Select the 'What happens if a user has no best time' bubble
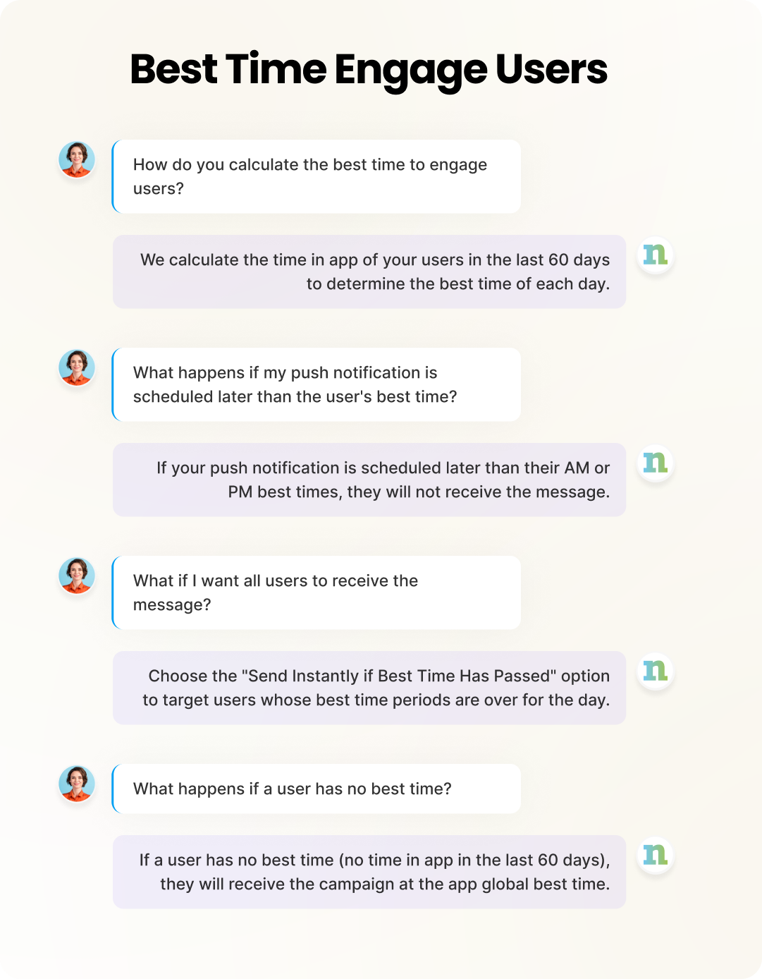 316,789
